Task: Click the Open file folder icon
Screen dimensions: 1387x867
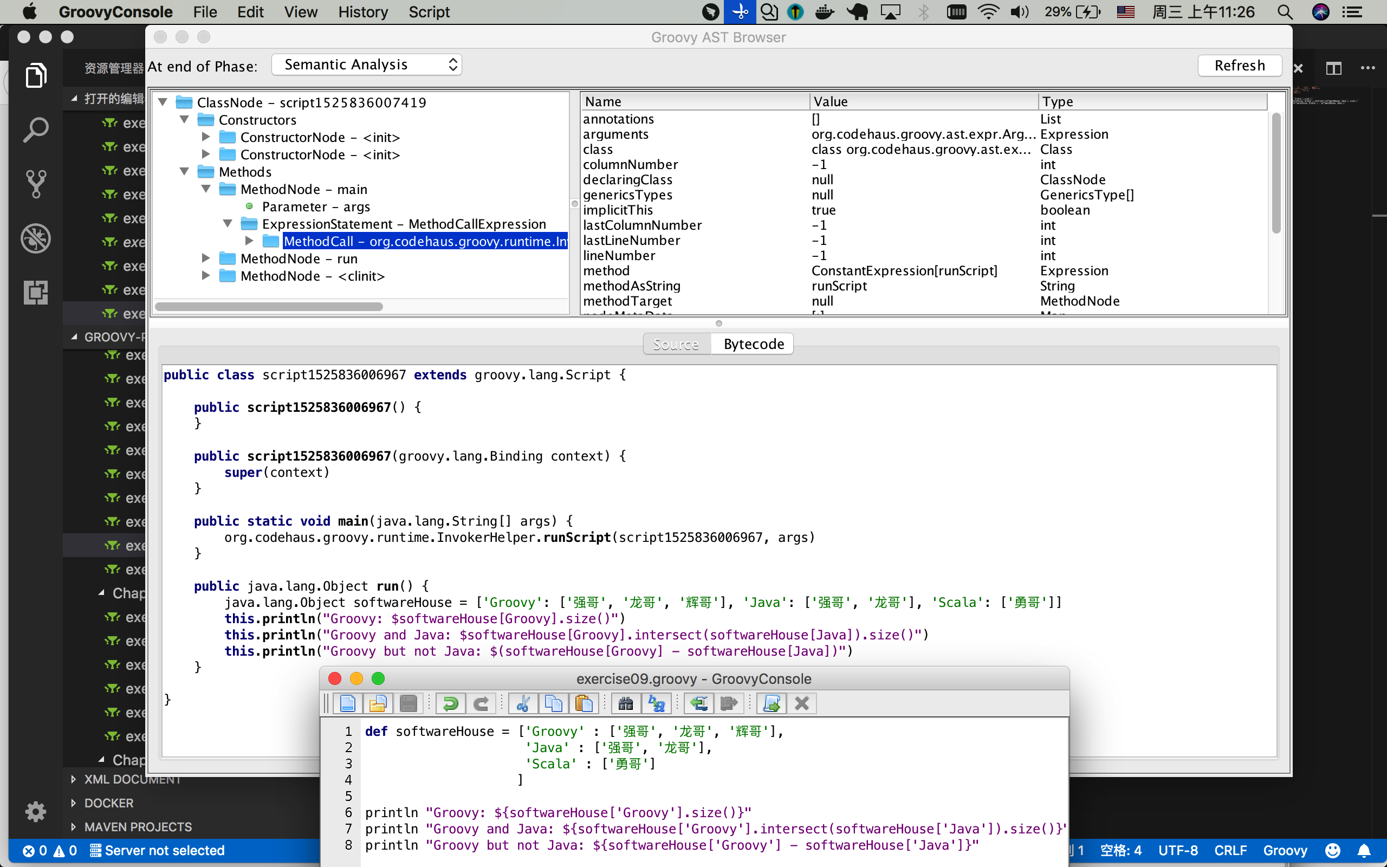Action: pyautogui.click(x=378, y=703)
